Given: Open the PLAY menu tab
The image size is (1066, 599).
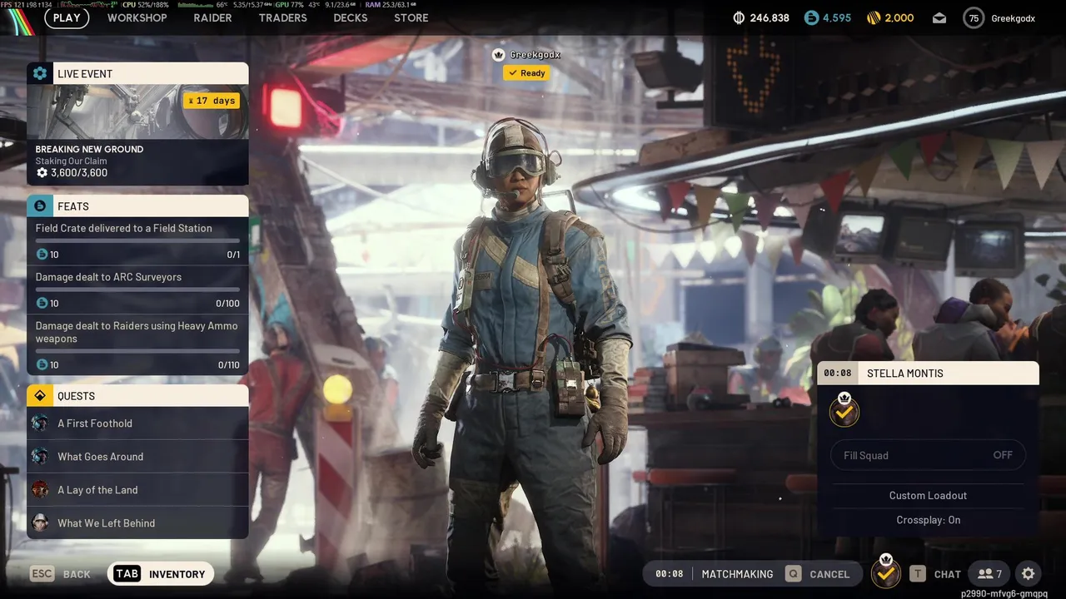Looking at the screenshot, I should tap(67, 17).
